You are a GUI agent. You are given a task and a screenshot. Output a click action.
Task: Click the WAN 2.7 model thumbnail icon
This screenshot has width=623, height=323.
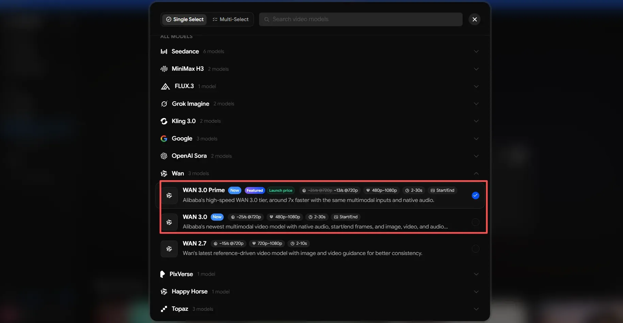169,249
